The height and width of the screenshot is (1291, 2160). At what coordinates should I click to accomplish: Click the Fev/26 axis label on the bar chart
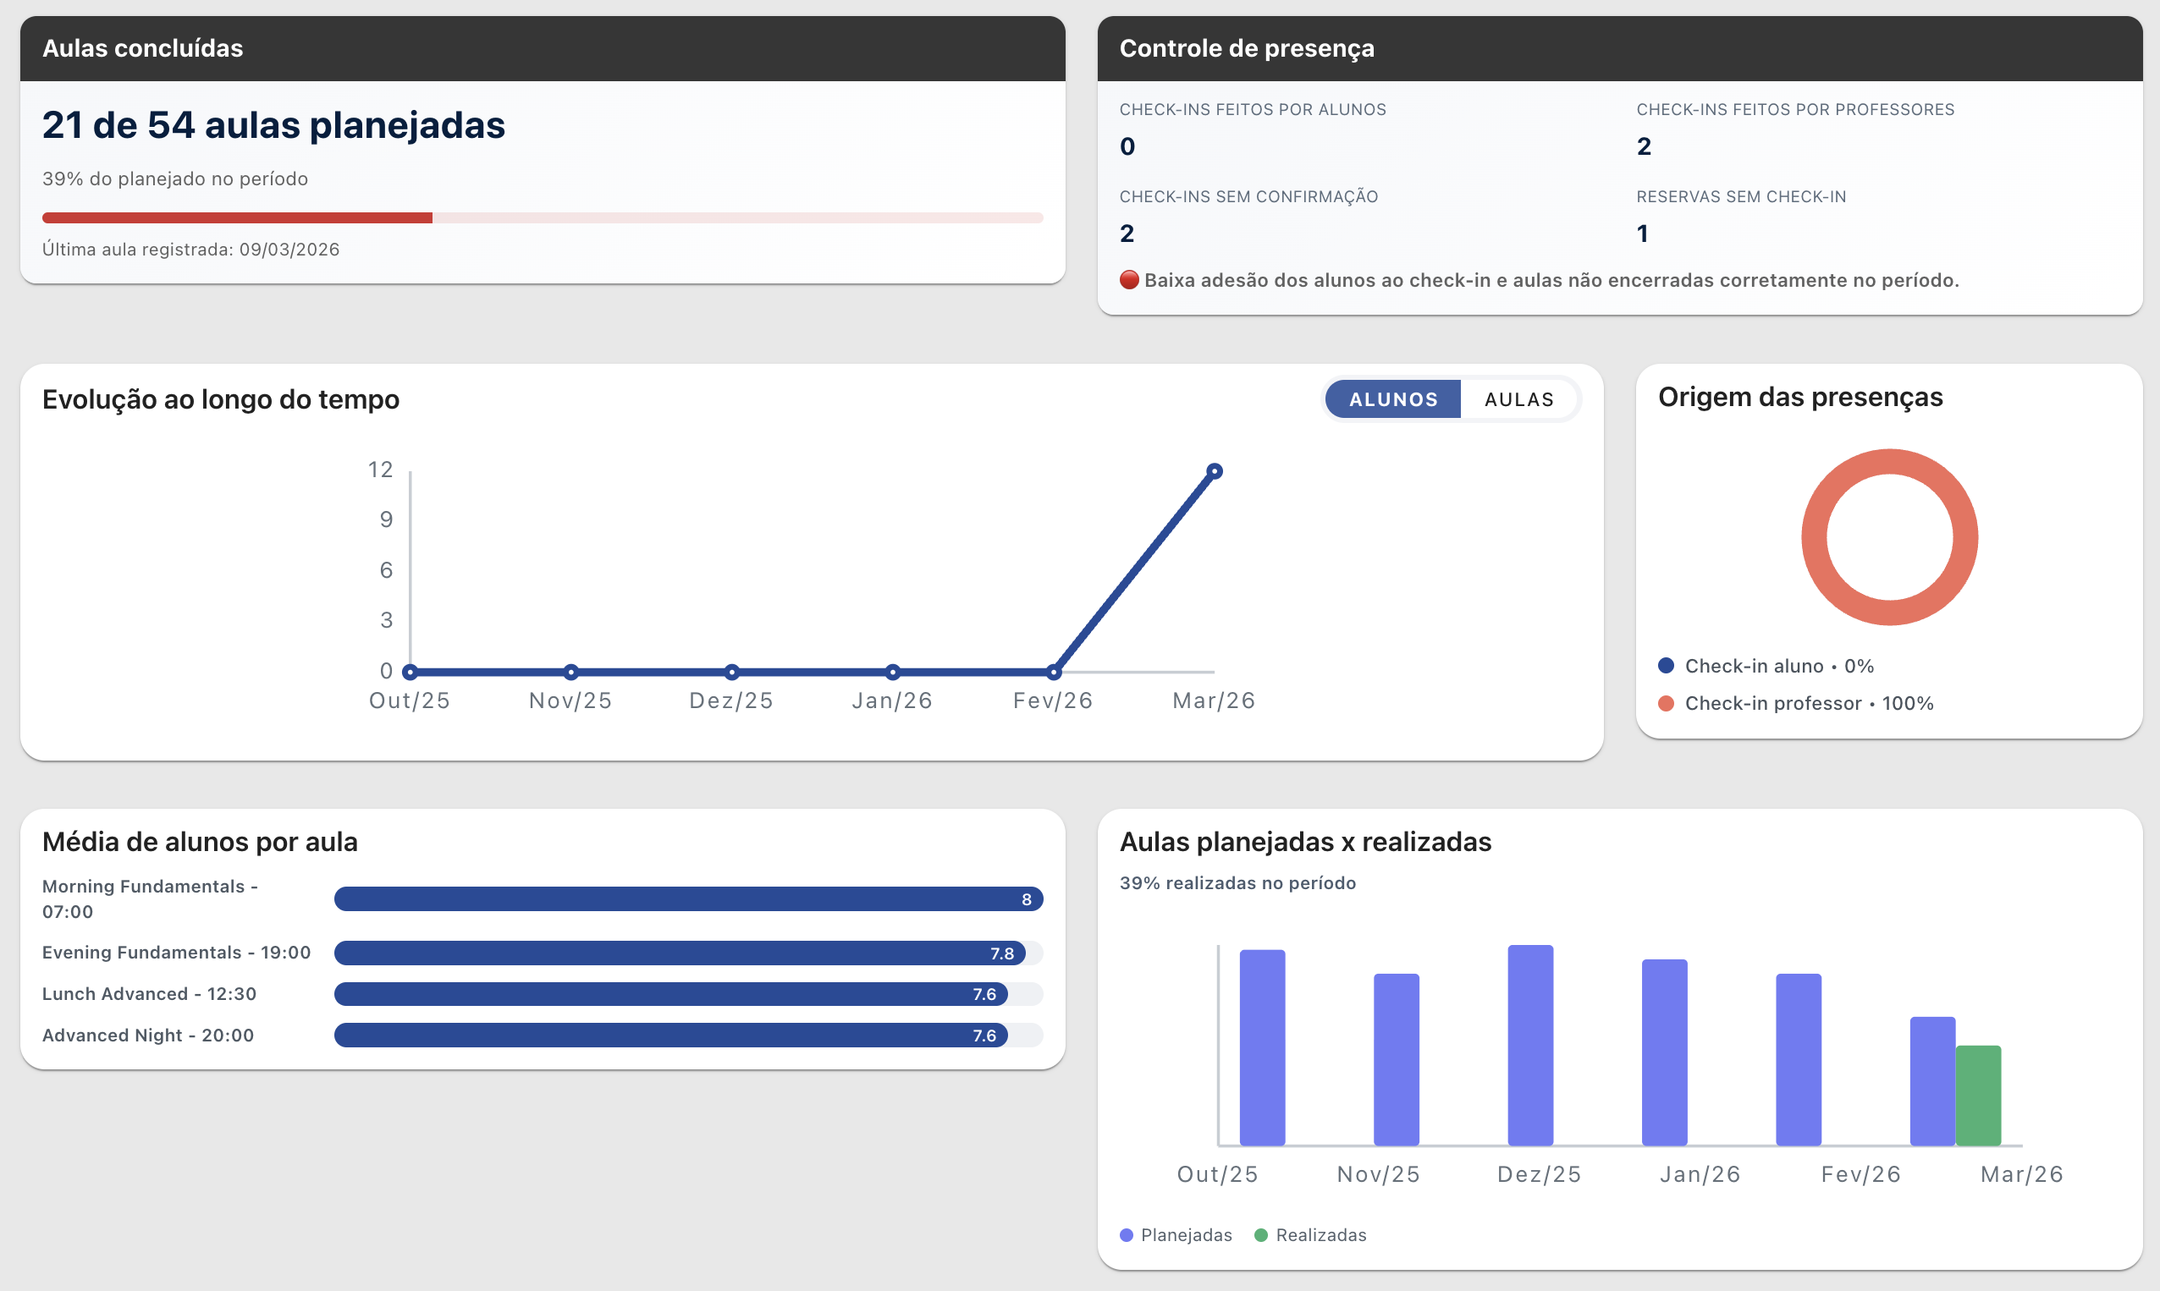click(x=1860, y=1173)
